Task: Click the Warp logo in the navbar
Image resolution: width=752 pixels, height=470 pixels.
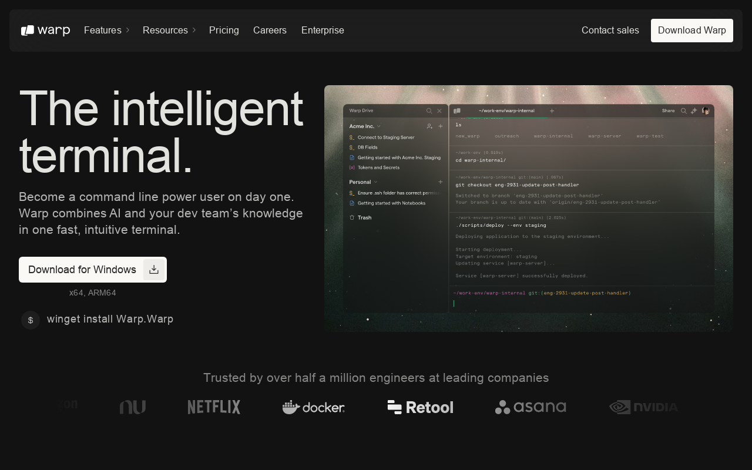Action: tap(45, 31)
